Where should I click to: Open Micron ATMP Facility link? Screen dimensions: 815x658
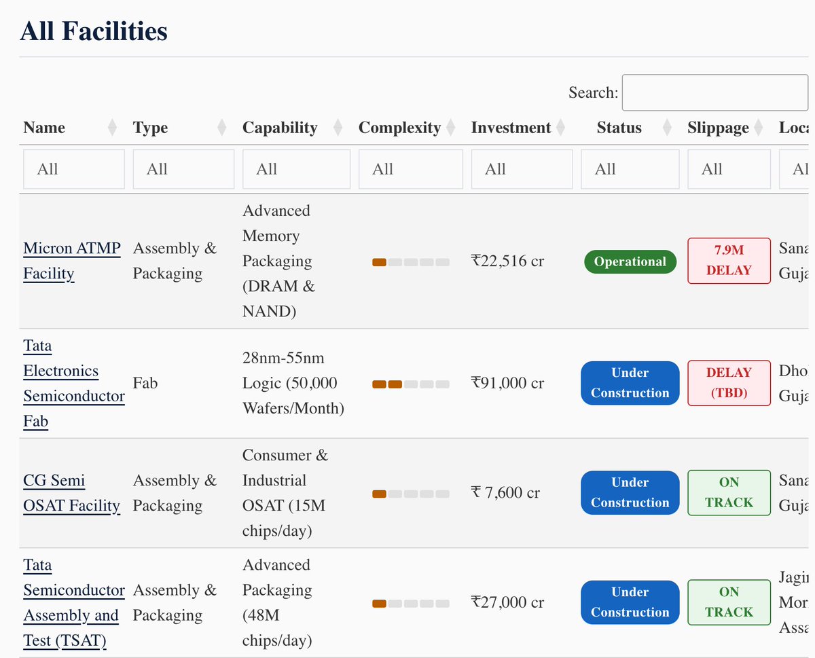(72, 261)
